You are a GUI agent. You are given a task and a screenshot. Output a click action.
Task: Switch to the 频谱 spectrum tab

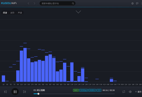pyautogui.click(x=5, y=13)
